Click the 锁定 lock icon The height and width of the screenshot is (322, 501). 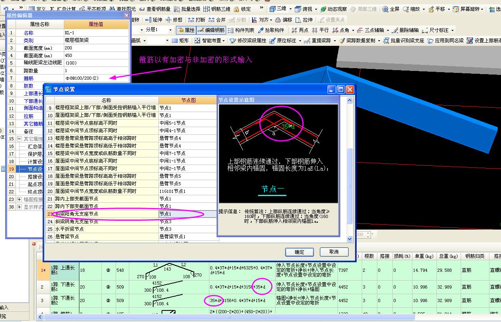pyautogui.click(x=242, y=9)
